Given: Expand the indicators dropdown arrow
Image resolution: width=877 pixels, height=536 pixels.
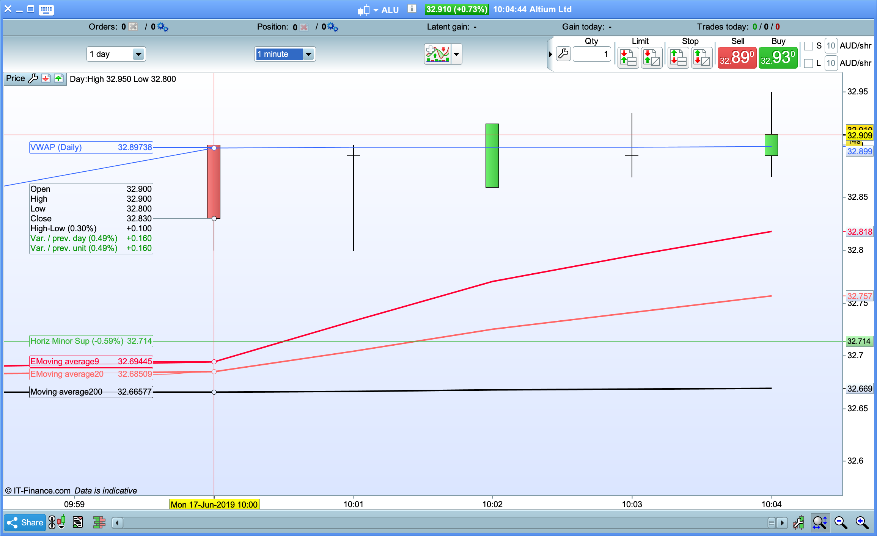Looking at the screenshot, I should pos(456,54).
